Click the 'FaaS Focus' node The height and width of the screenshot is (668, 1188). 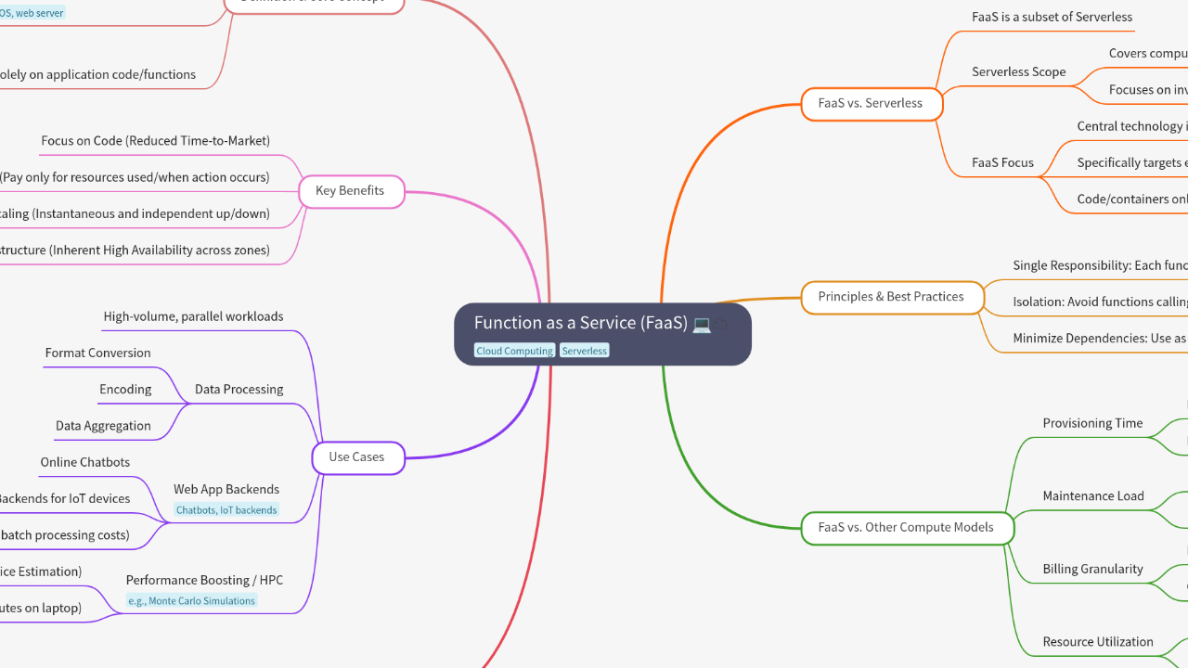point(1002,161)
